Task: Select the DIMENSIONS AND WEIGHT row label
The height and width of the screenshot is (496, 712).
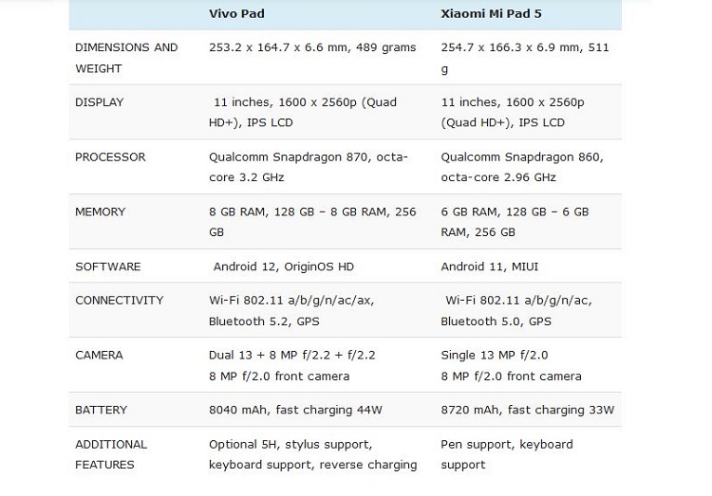Action: [126, 58]
